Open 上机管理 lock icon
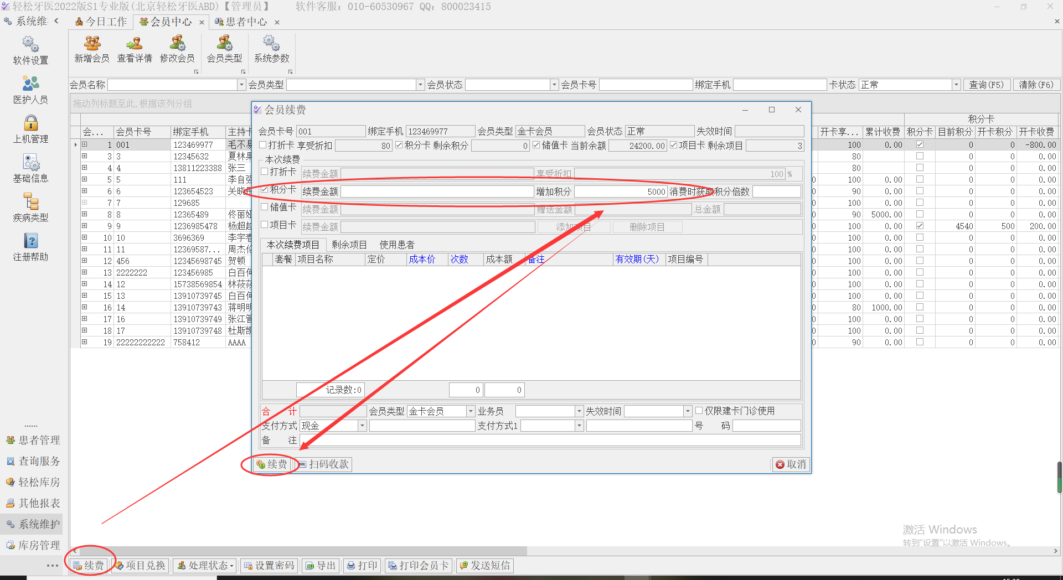This screenshot has width=1063, height=580. click(30, 123)
